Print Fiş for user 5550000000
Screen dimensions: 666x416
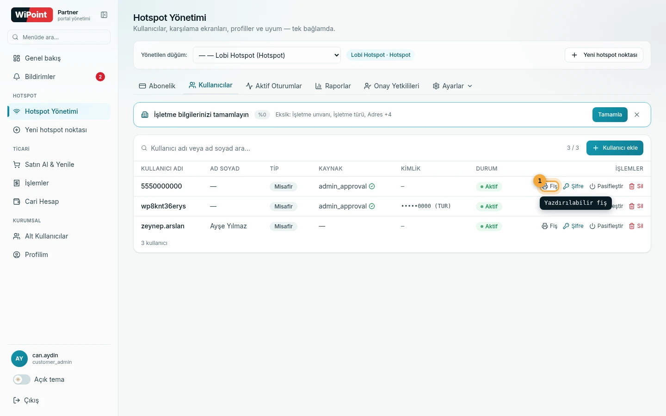point(549,186)
